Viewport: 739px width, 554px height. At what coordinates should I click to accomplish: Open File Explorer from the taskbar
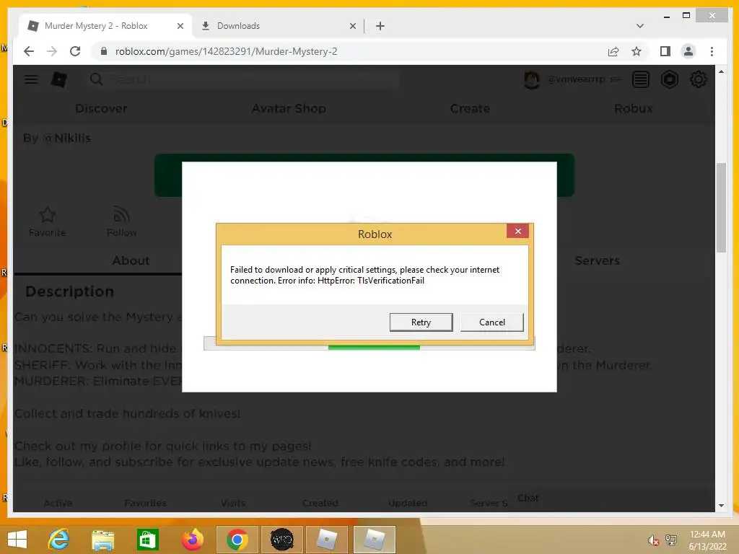(x=102, y=540)
